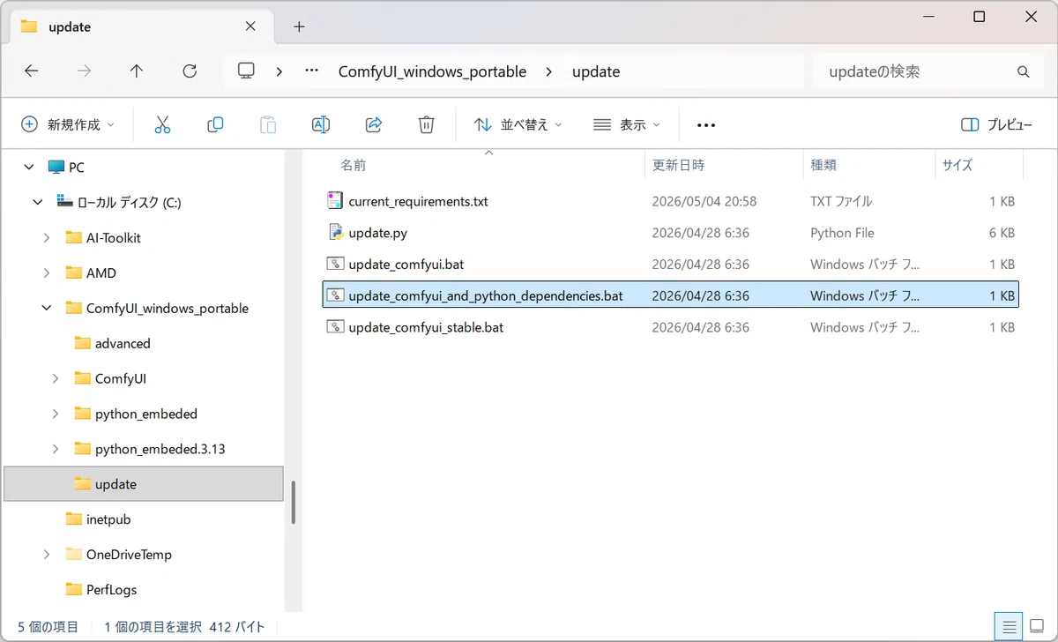Open the 表示 view dropdown
1058x642 pixels.
[x=627, y=125]
